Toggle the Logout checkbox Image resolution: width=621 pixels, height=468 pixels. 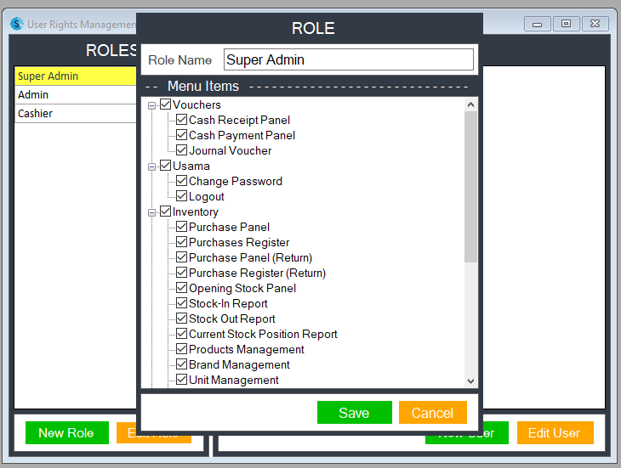(x=181, y=196)
